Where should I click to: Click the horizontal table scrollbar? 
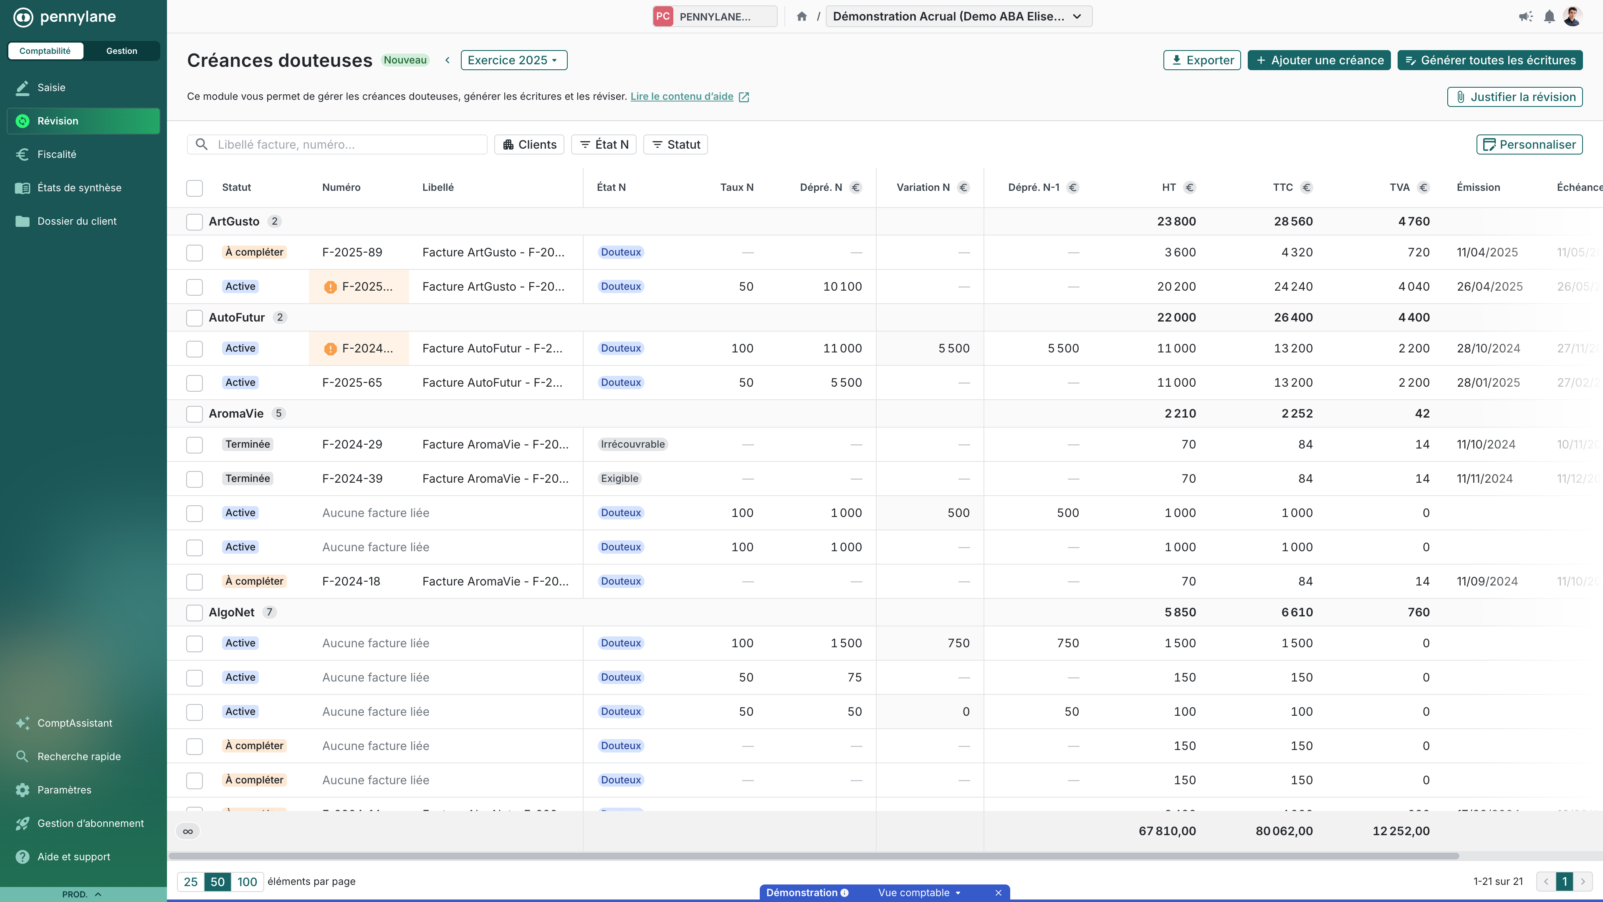[x=813, y=856]
